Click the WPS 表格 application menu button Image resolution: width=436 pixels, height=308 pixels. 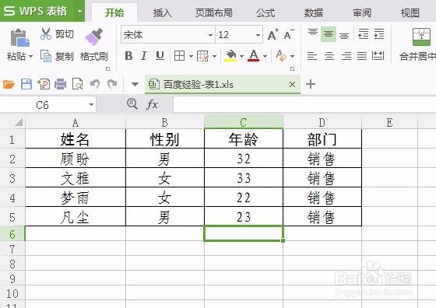[x=42, y=11]
